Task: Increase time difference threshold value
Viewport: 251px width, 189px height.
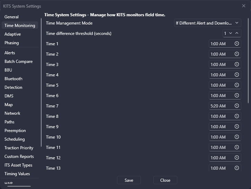Action: point(237,33)
